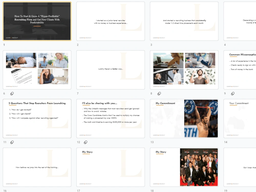Image resolution: width=256 pixels, height=192 pixels.
Task: Click slide number label 7
Action: click(78, 93)
